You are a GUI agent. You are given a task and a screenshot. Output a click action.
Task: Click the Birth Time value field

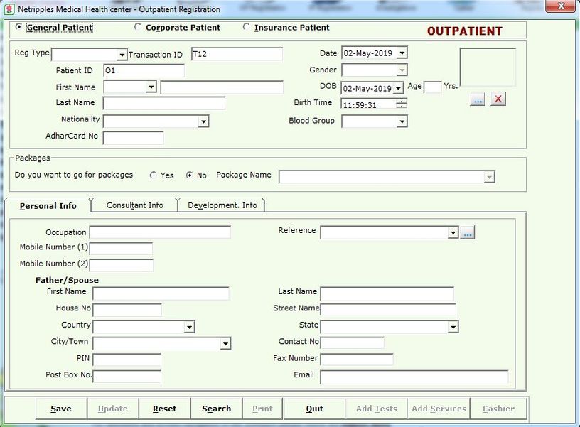point(368,104)
